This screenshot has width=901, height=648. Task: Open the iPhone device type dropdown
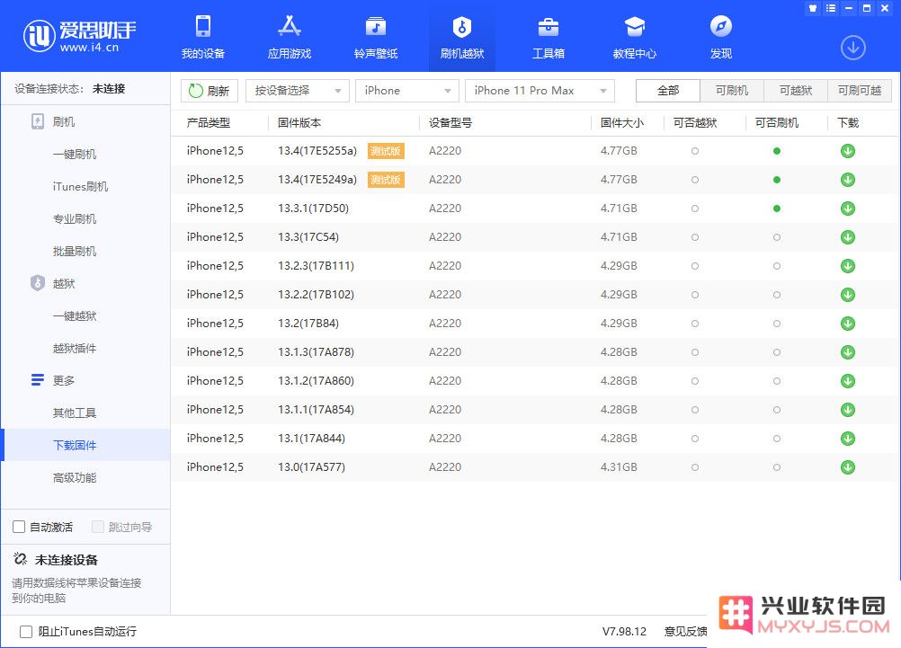point(406,91)
